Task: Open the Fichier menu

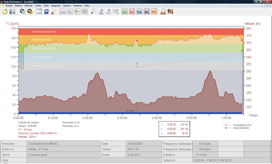Action: tap(9, 6)
